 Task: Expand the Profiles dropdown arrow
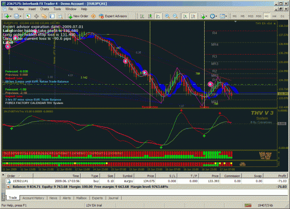(x=20, y=16)
